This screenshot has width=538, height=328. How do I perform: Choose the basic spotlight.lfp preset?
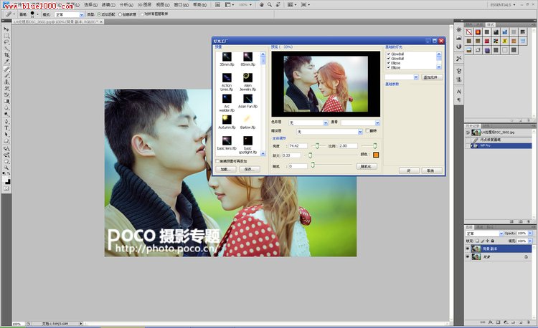pyautogui.click(x=247, y=145)
